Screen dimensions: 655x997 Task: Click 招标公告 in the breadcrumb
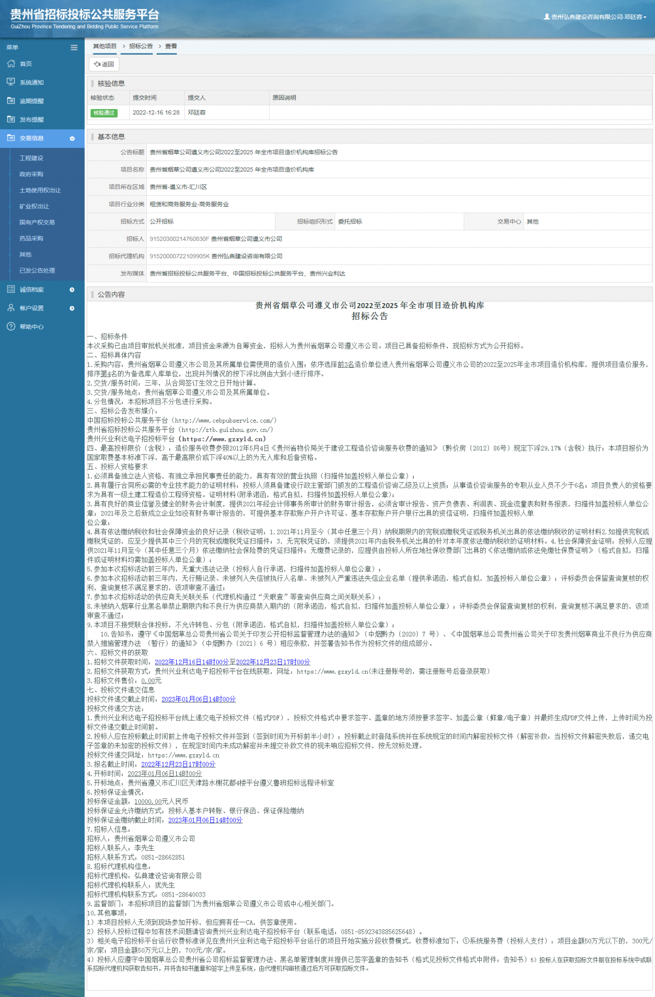pyautogui.click(x=141, y=46)
